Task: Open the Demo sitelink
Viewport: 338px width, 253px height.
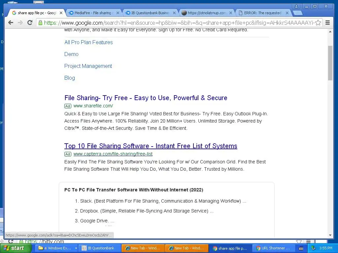Action: [x=71, y=54]
